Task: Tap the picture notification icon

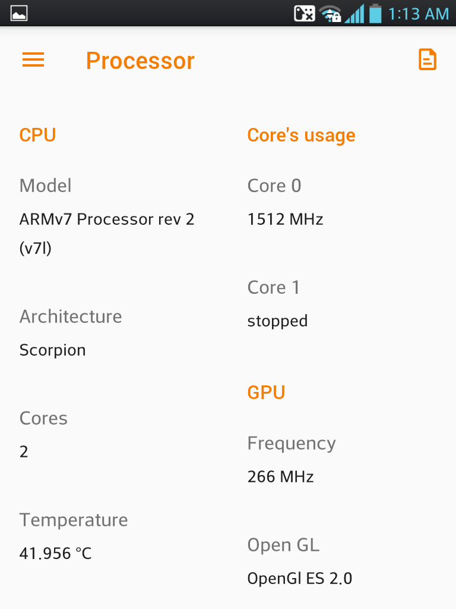Action: pyautogui.click(x=18, y=13)
